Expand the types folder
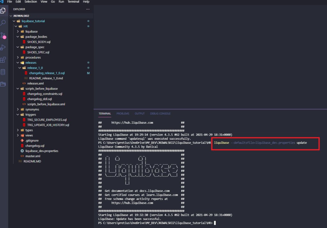Viewport: 327px width, 228px height. tap(18, 130)
